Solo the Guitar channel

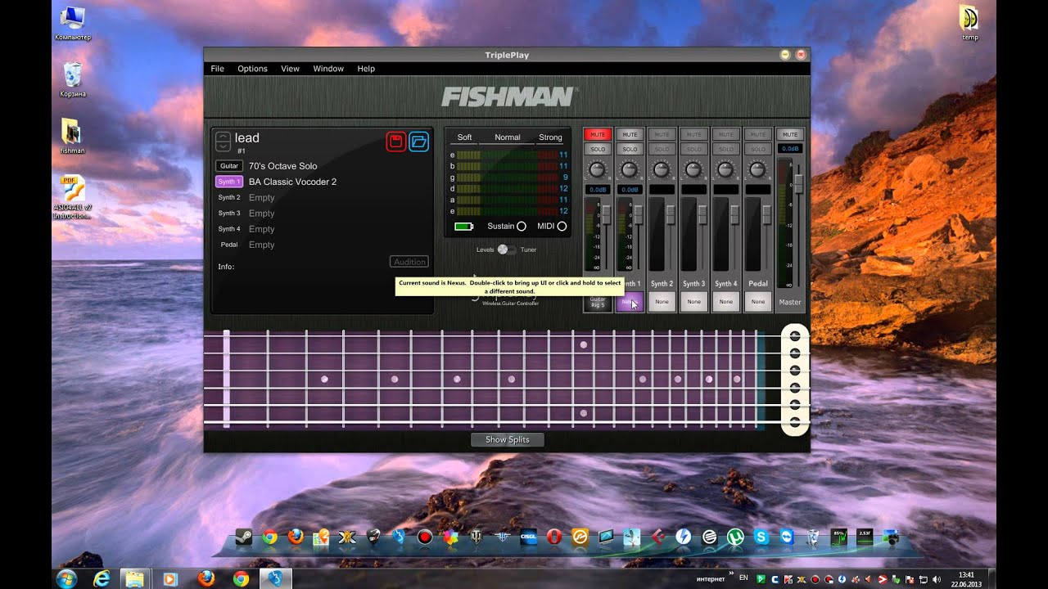pyautogui.click(x=598, y=149)
